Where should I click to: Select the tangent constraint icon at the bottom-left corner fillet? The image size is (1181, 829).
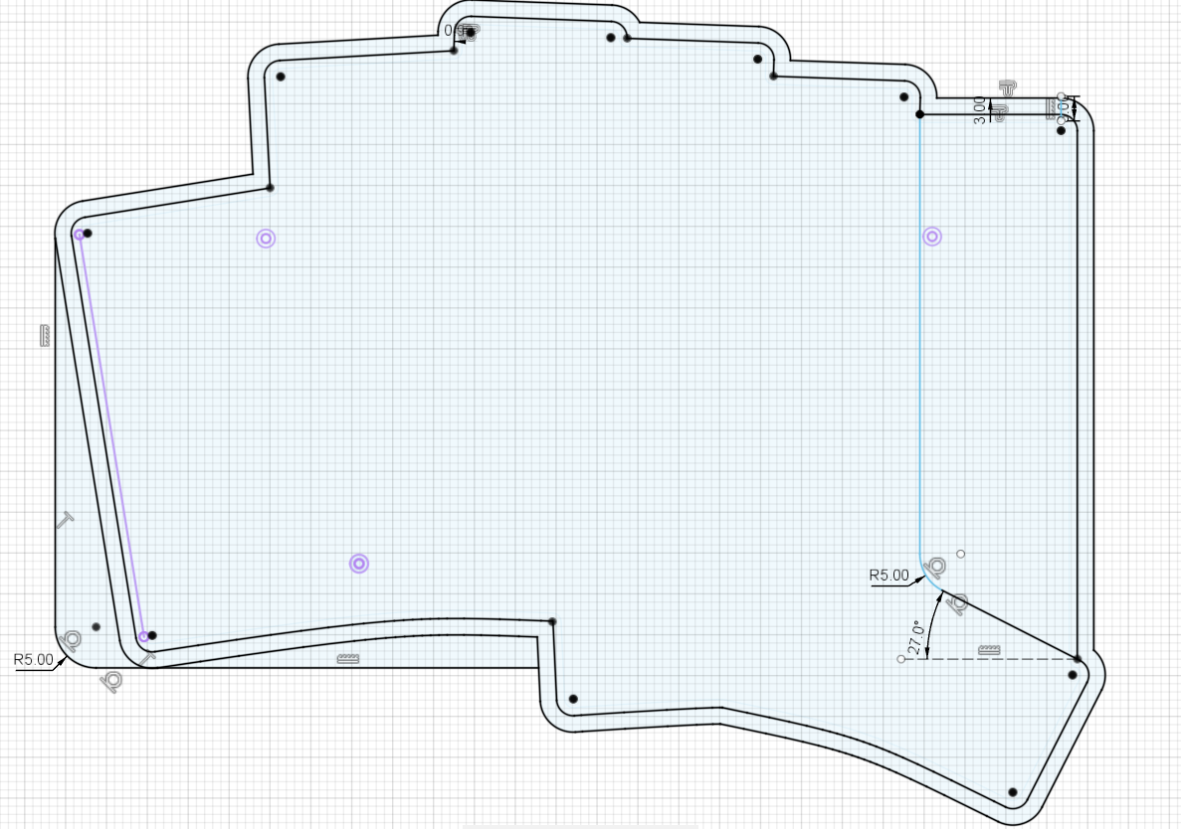point(72,642)
